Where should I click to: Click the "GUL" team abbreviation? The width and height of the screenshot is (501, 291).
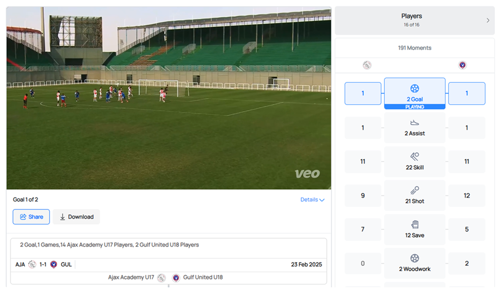click(x=66, y=265)
